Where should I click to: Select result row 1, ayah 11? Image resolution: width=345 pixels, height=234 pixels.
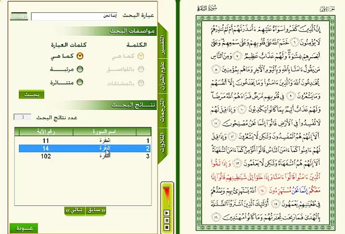coord(83,140)
